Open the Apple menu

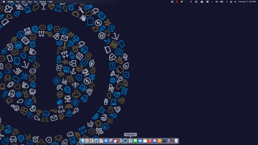point(4,2)
